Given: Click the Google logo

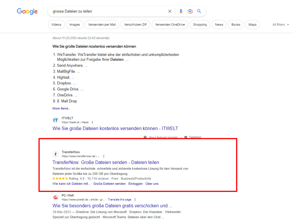Looking at the screenshot, I should [x=27, y=11].
